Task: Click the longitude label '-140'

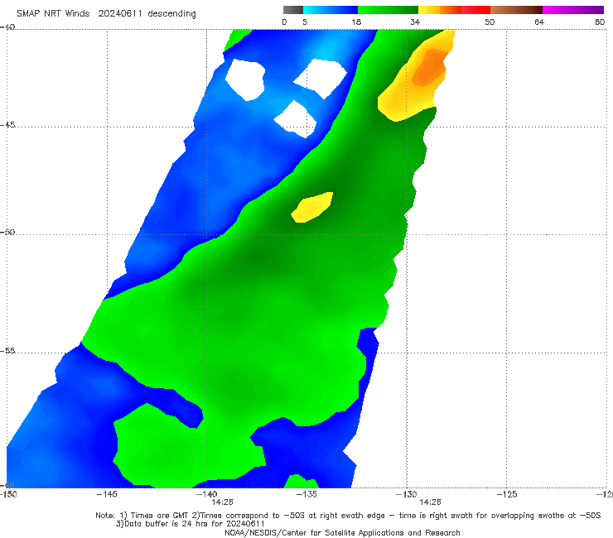Action: [206, 494]
